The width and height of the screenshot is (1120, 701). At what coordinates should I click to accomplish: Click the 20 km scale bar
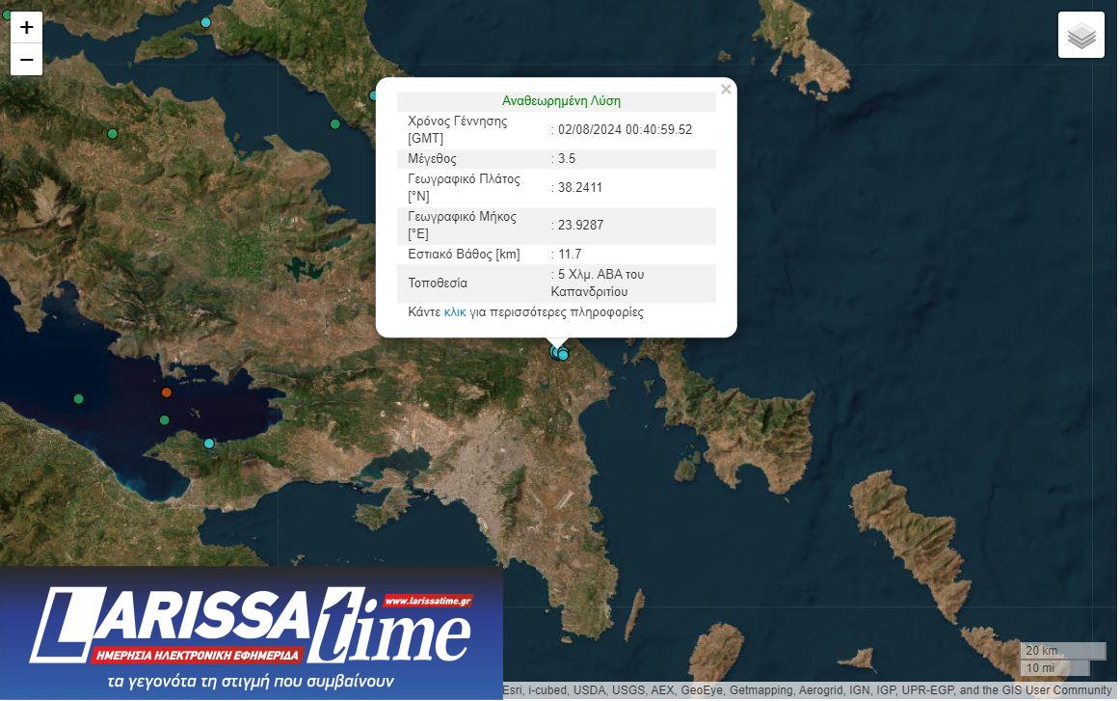[1061, 651]
